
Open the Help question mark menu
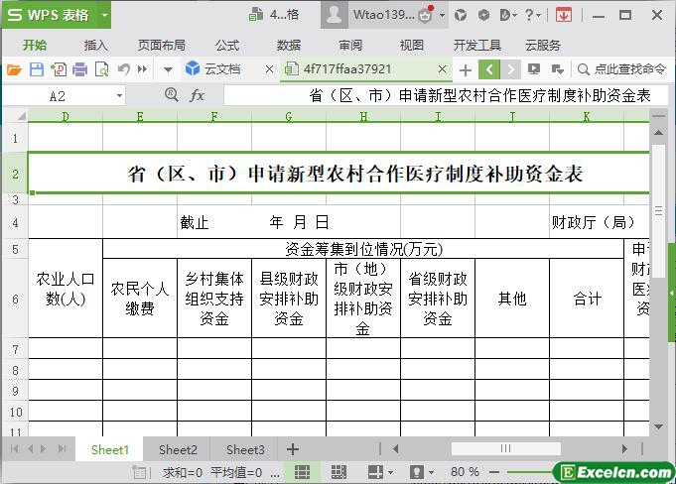click(x=532, y=15)
